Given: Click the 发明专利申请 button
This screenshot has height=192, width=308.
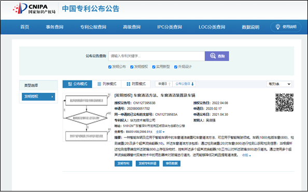Looking at the screenshot, I should tap(147, 163).
